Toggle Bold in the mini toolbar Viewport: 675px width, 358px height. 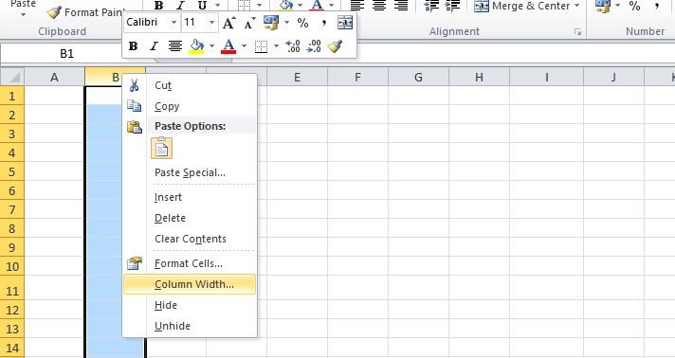133,46
